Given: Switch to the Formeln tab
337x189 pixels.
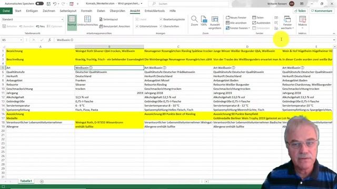Looking at the screenshot, I should [x=86, y=10].
